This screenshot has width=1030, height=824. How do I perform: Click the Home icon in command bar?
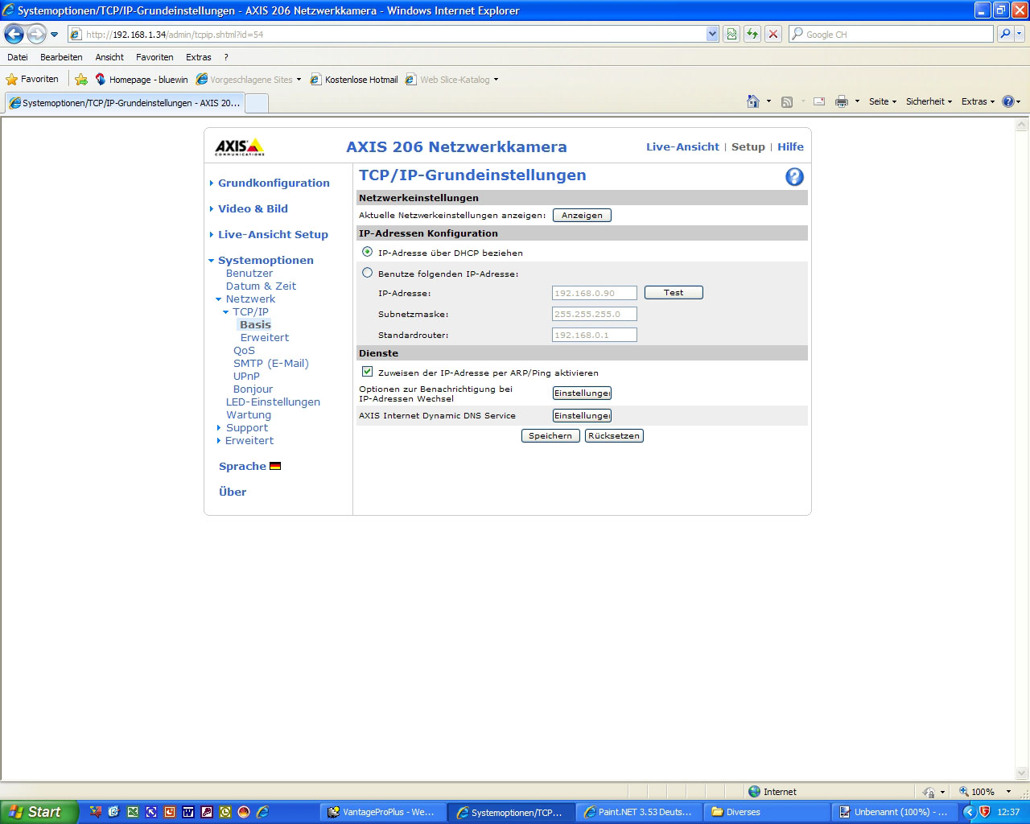753,101
